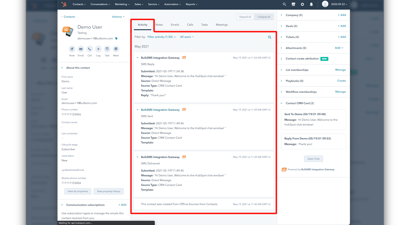
Task: Open HubSpot settings gear
Action: point(302,4)
